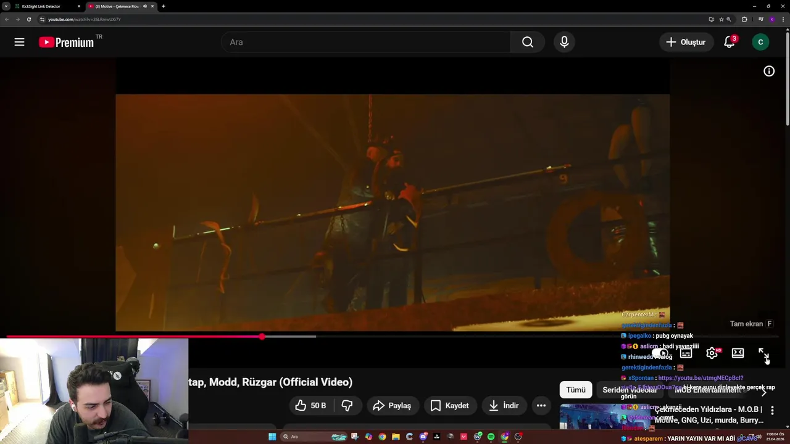Open browser three-dot menu
Image resolution: width=790 pixels, height=444 pixels.
point(783,19)
